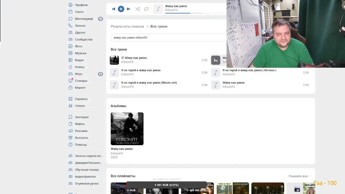Play the Живу как умею 2:36 track
Viewport: 345px width, 194px height.
tap(260, 85)
